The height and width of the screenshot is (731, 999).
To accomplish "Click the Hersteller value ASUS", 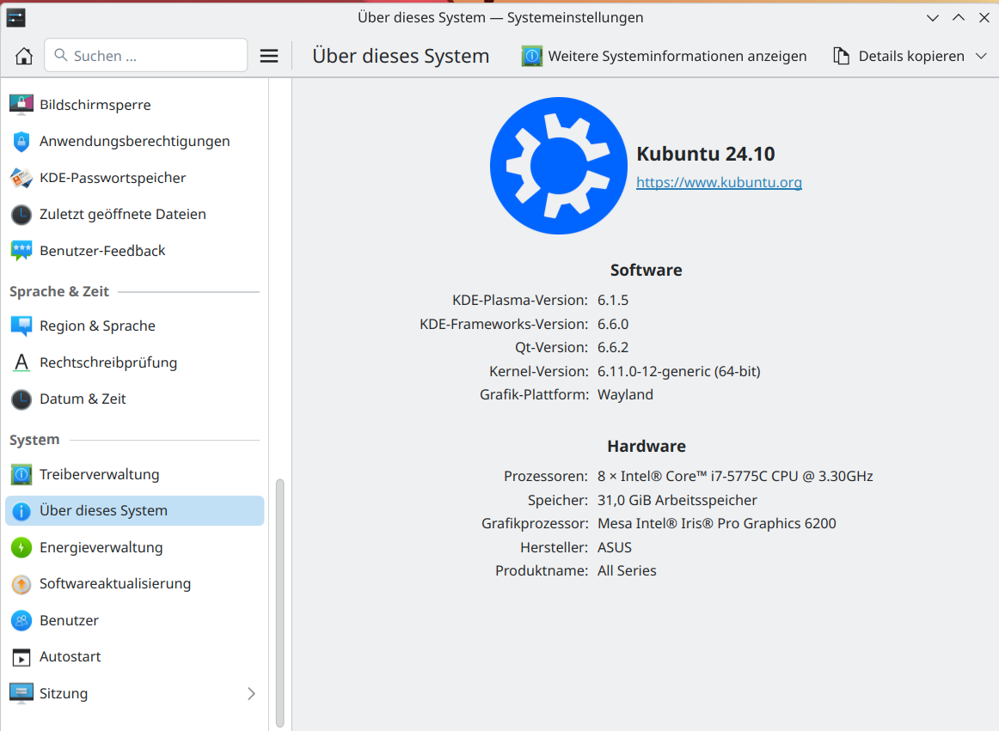I will (x=614, y=548).
